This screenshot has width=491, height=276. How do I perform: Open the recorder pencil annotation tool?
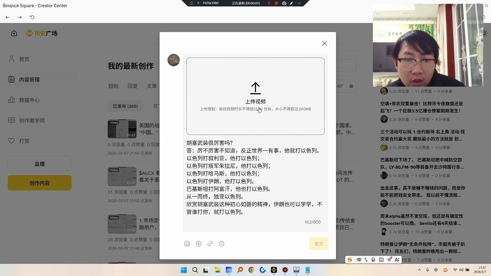coord(292,3)
